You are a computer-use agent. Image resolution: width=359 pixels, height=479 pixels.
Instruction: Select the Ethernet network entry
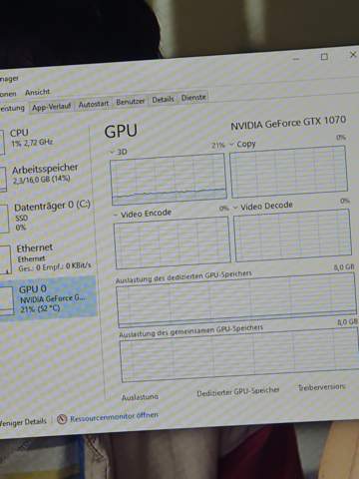click(48, 258)
